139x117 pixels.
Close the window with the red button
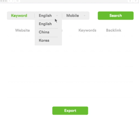click(x=1, y=1)
